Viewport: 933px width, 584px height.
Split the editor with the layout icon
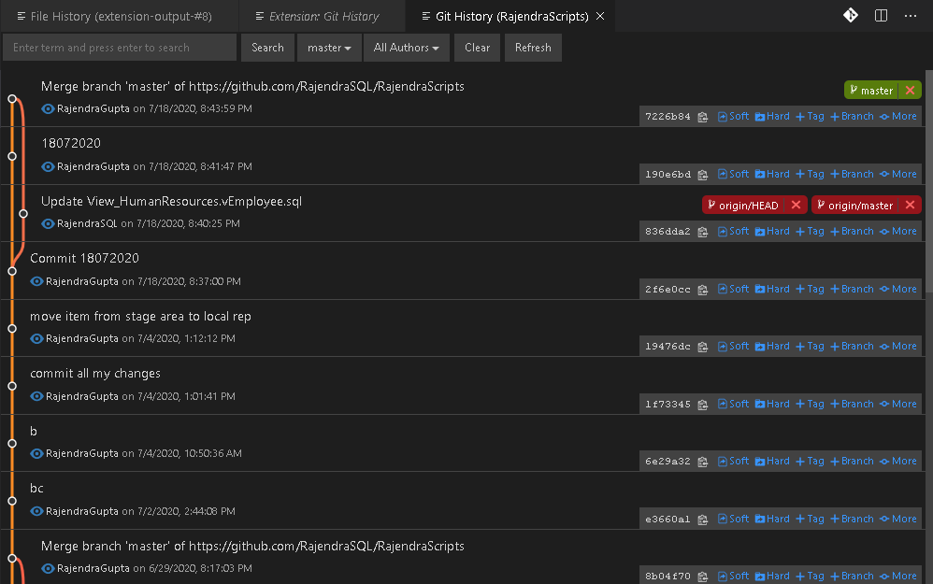point(881,16)
